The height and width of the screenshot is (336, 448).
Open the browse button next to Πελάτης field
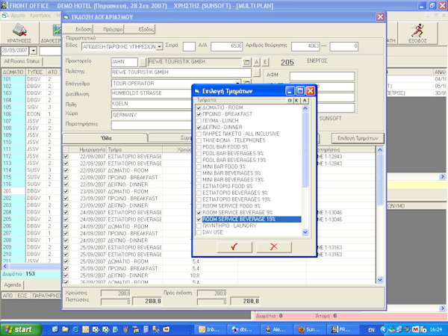(x=256, y=72)
